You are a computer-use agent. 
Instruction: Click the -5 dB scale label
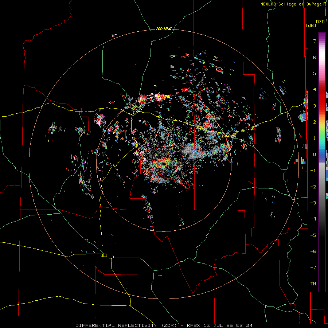pyautogui.click(x=313, y=235)
